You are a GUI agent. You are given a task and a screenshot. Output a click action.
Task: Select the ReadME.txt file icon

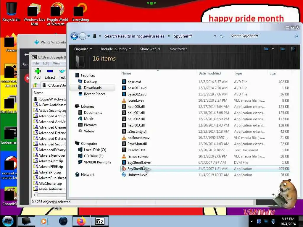(124, 150)
